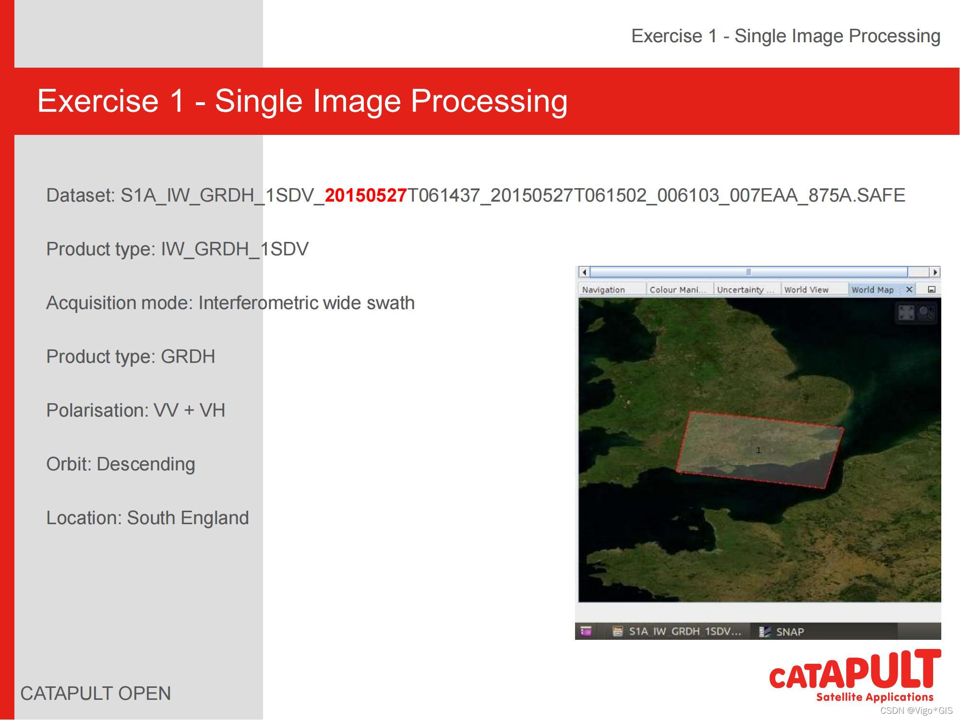Click the highlighted date 20150527 in dataset name
Screen dimensions: 960x720
point(366,195)
